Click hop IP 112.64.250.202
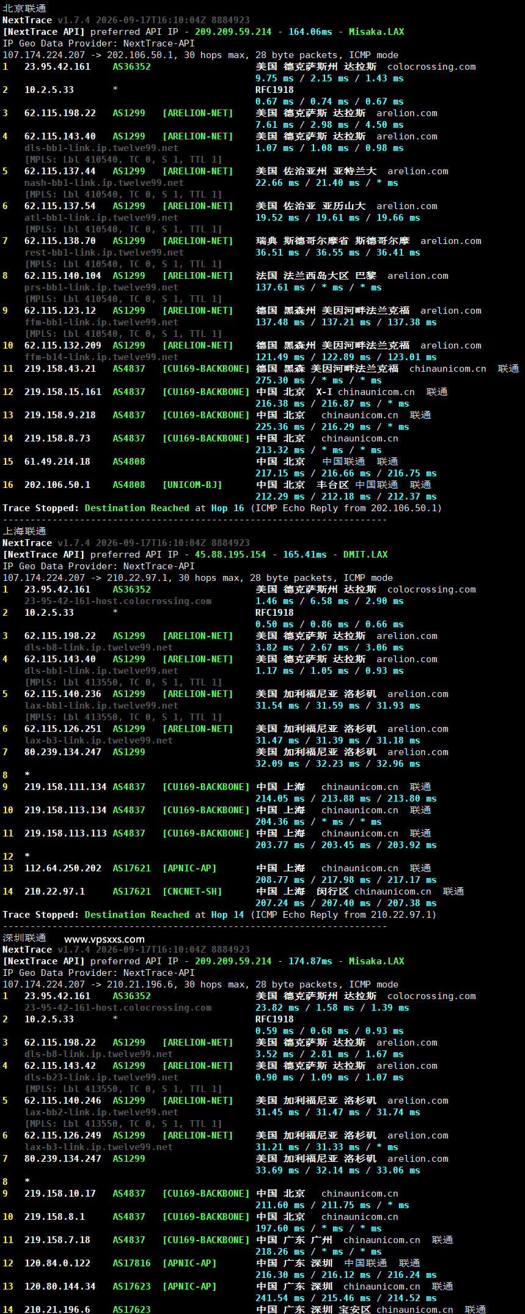This screenshot has height=1314, width=525. 63,868
